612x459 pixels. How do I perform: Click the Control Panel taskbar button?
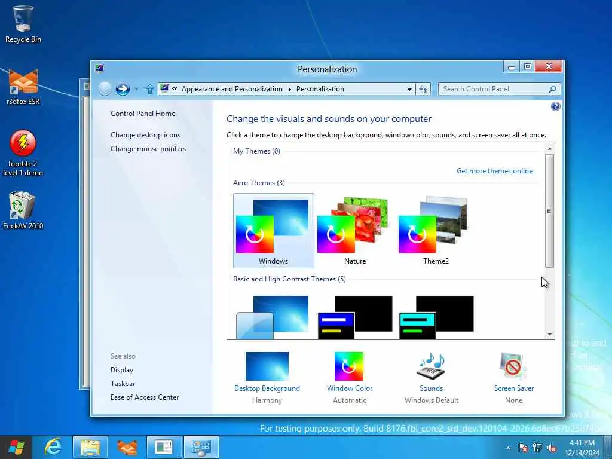pyautogui.click(x=201, y=447)
